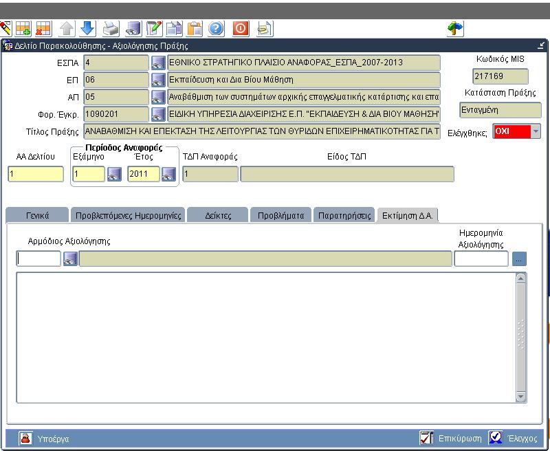
Task: Open the Ελέγχθηκε ΟΧΙ dropdown
Action: (x=536, y=131)
